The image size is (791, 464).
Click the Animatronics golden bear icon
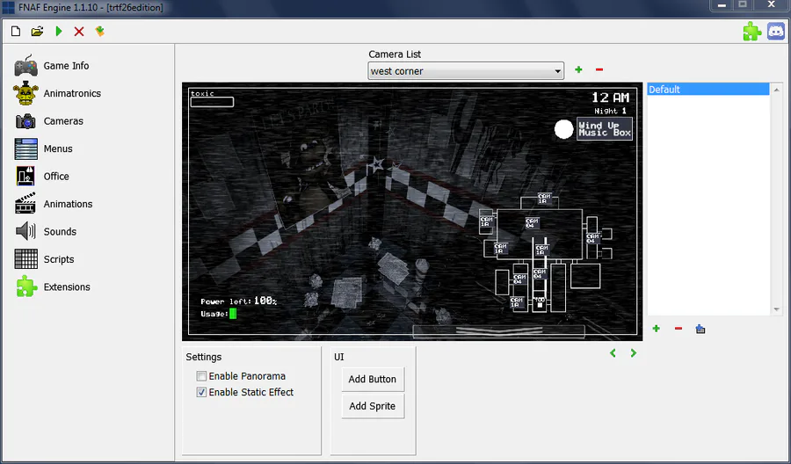click(25, 93)
